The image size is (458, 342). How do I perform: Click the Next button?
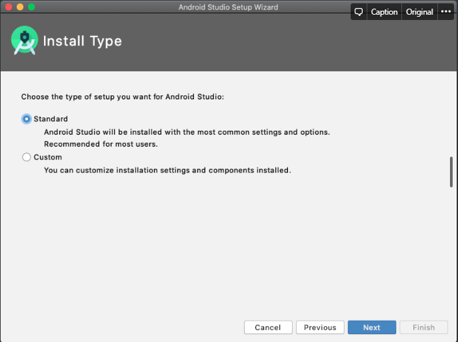pyautogui.click(x=372, y=327)
